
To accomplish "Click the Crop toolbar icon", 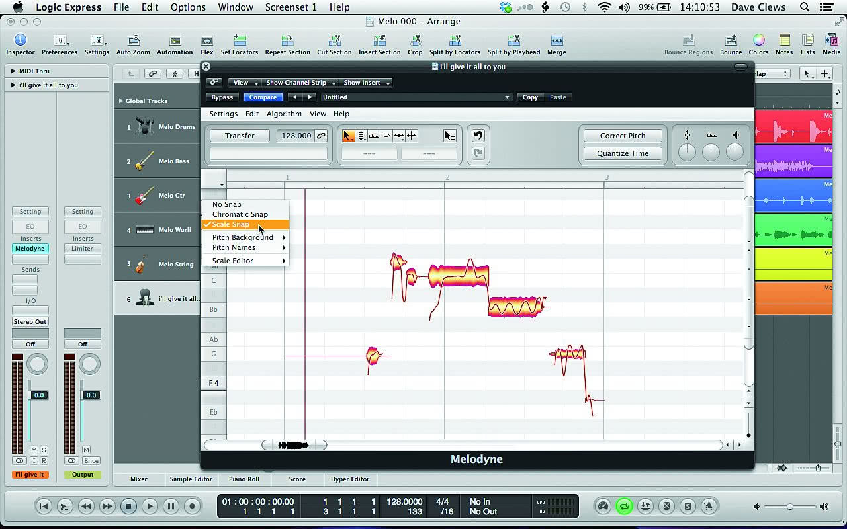I will 415,40.
